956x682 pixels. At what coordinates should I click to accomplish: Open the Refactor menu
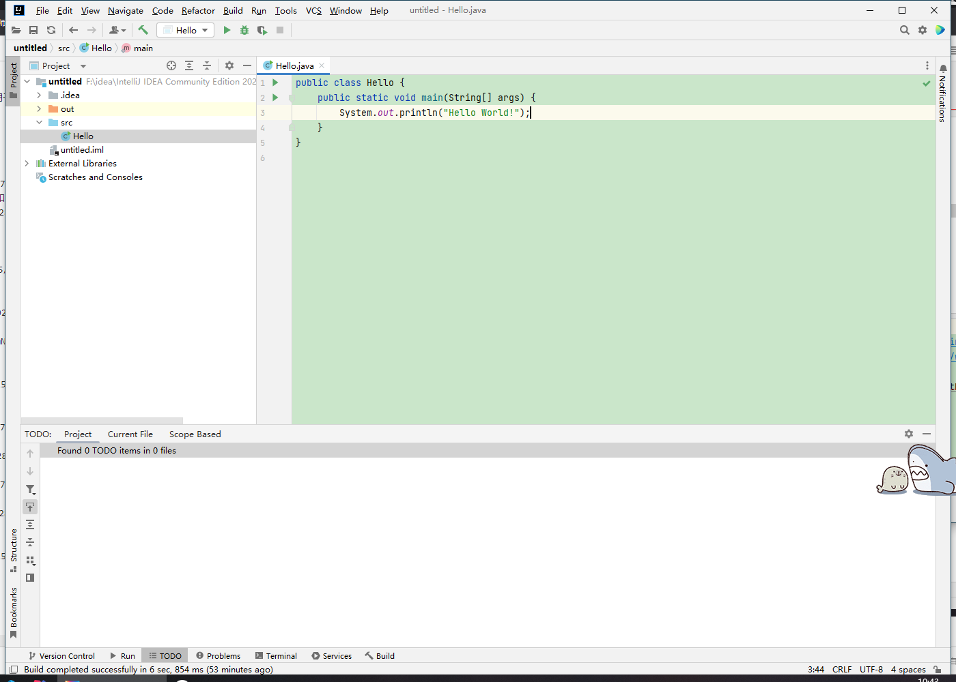[x=198, y=10]
